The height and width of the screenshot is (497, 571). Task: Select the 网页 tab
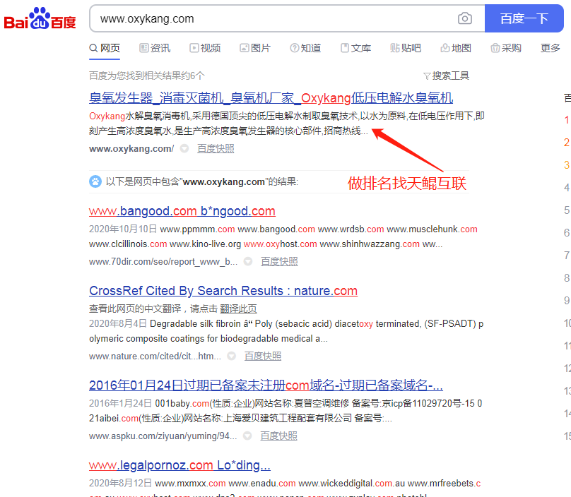point(105,48)
